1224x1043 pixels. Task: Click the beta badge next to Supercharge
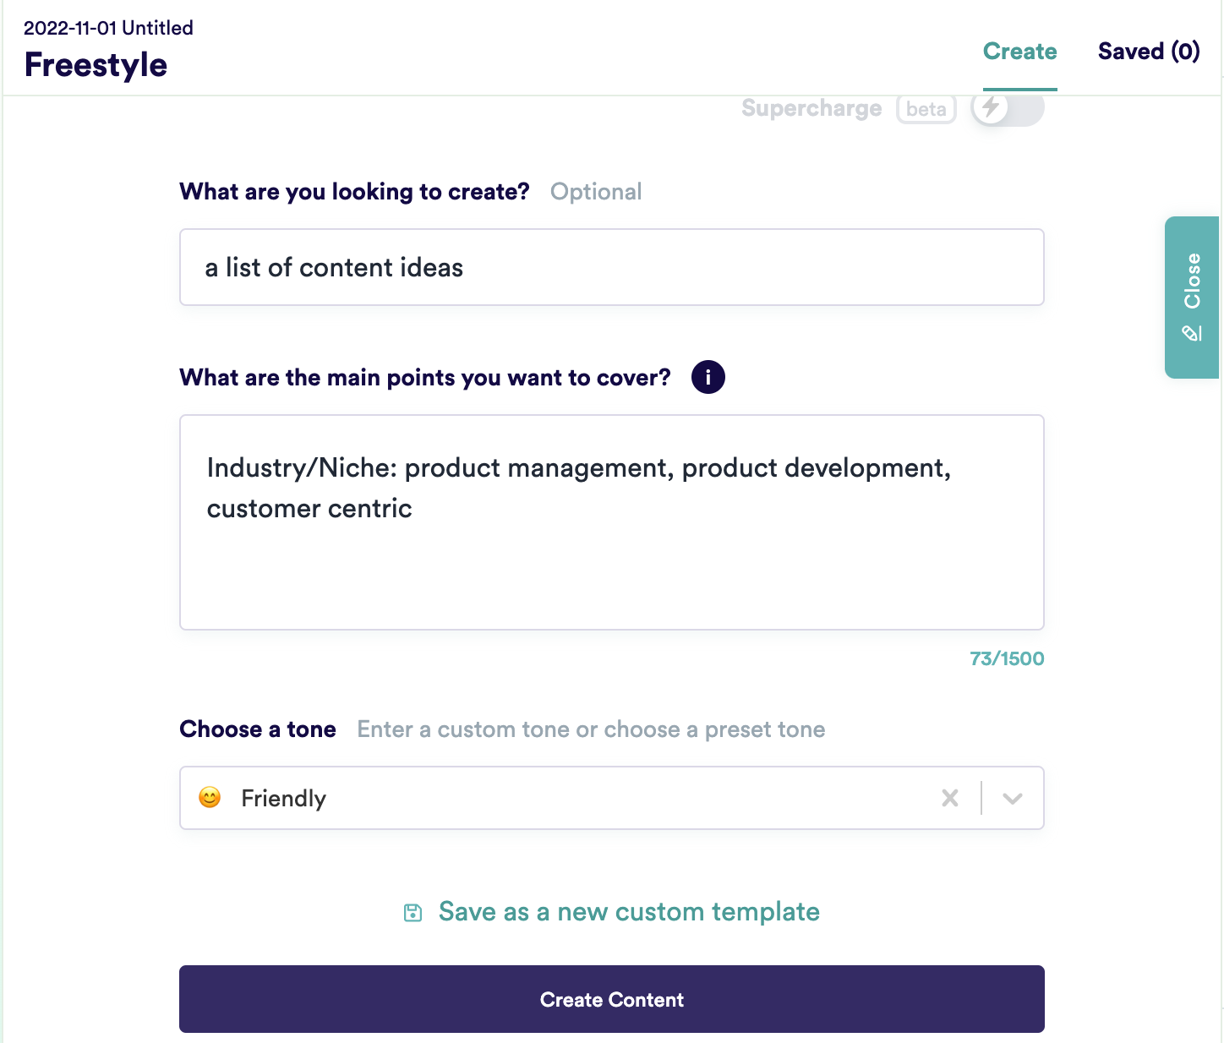click(x=926, y=109)
